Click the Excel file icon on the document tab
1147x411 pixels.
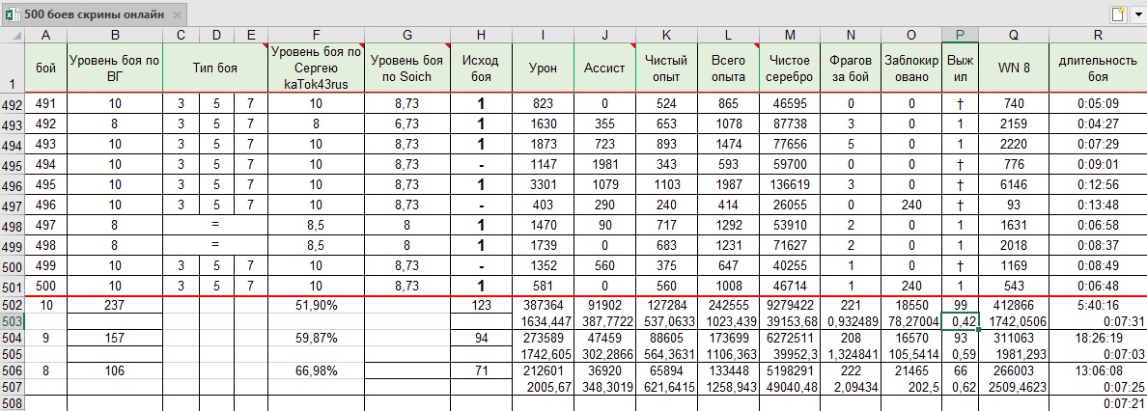pos(12,15)
